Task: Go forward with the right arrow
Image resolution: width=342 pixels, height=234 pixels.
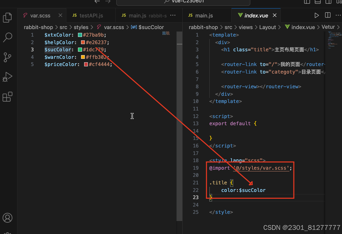Action: coord(108,1)
